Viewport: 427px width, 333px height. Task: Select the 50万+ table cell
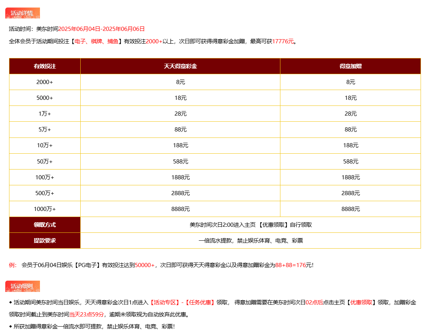tap(45, 162)
